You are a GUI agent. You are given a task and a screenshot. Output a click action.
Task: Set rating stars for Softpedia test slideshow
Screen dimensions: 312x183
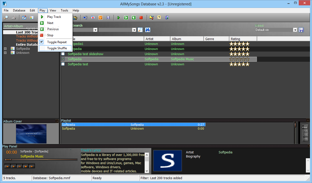point(239,54)
